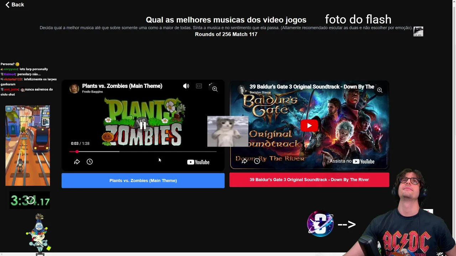Select the 'Rounds of 256 Match 117' text
The image size is (456, 256).
226,34
